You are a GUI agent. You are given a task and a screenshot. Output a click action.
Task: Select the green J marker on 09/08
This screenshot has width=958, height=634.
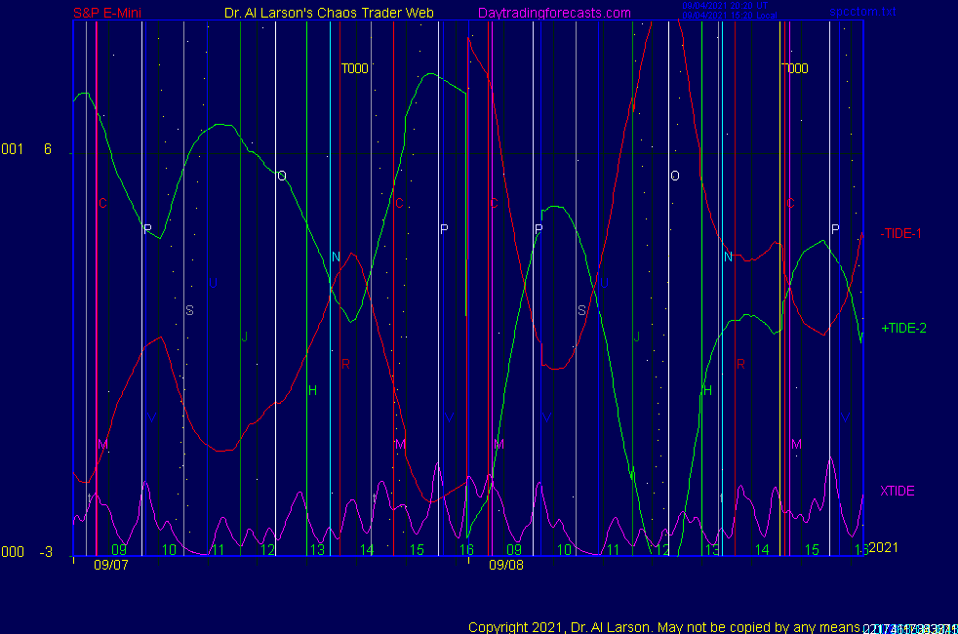click(636, 337)
